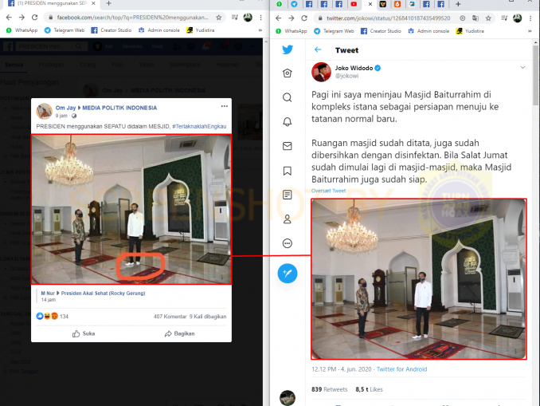
Task: Open Creator Studio bookmark in the Facebook window
Action: click(112, 30)
